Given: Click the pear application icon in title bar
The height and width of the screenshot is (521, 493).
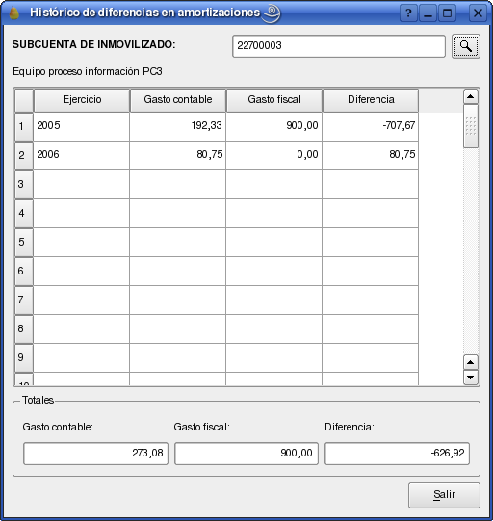Looking at the screenshot, I should click(x=13, y=13).
